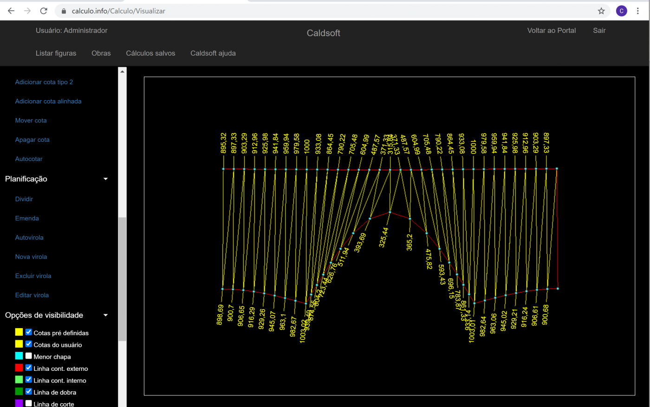Viewport: 650px width, 407px height.
Task: Click the purple profile avatar icon
Action: point(621,11)
